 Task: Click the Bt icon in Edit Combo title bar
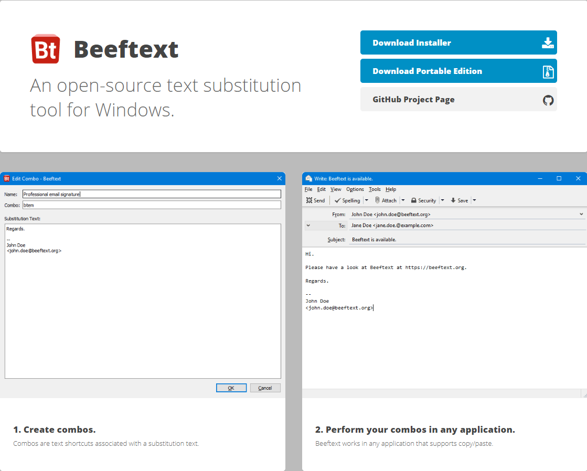pyautogui.click(x=7, y=178)
